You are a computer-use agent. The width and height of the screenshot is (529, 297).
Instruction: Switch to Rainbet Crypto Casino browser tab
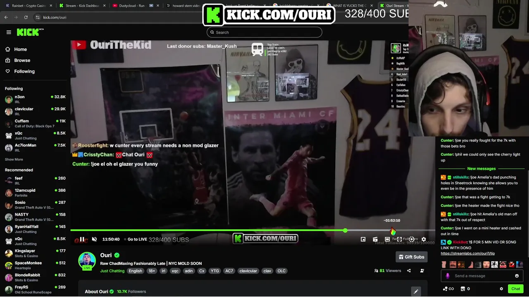point(28,6)
